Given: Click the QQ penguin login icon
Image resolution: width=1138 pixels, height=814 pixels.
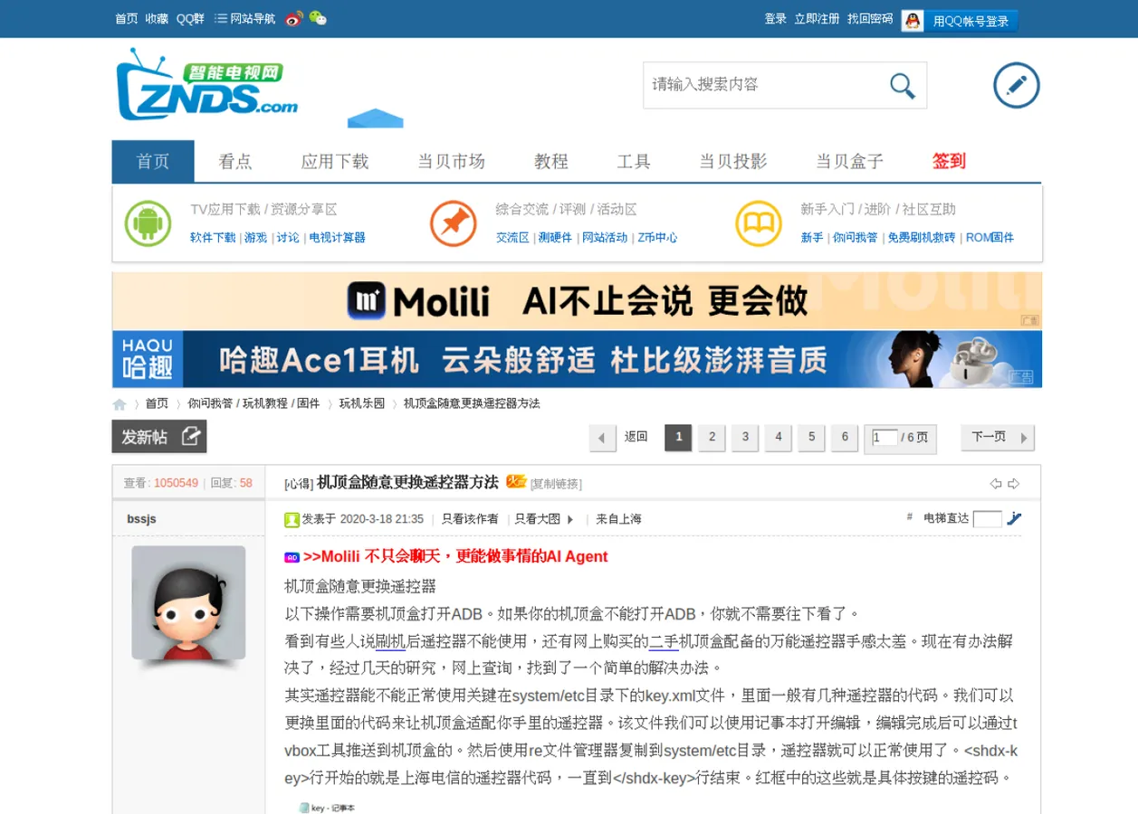Looking at the screenshot, I should point(913,21).
